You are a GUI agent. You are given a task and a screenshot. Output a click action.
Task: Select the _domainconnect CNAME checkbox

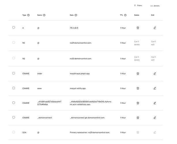pos(14,118)
